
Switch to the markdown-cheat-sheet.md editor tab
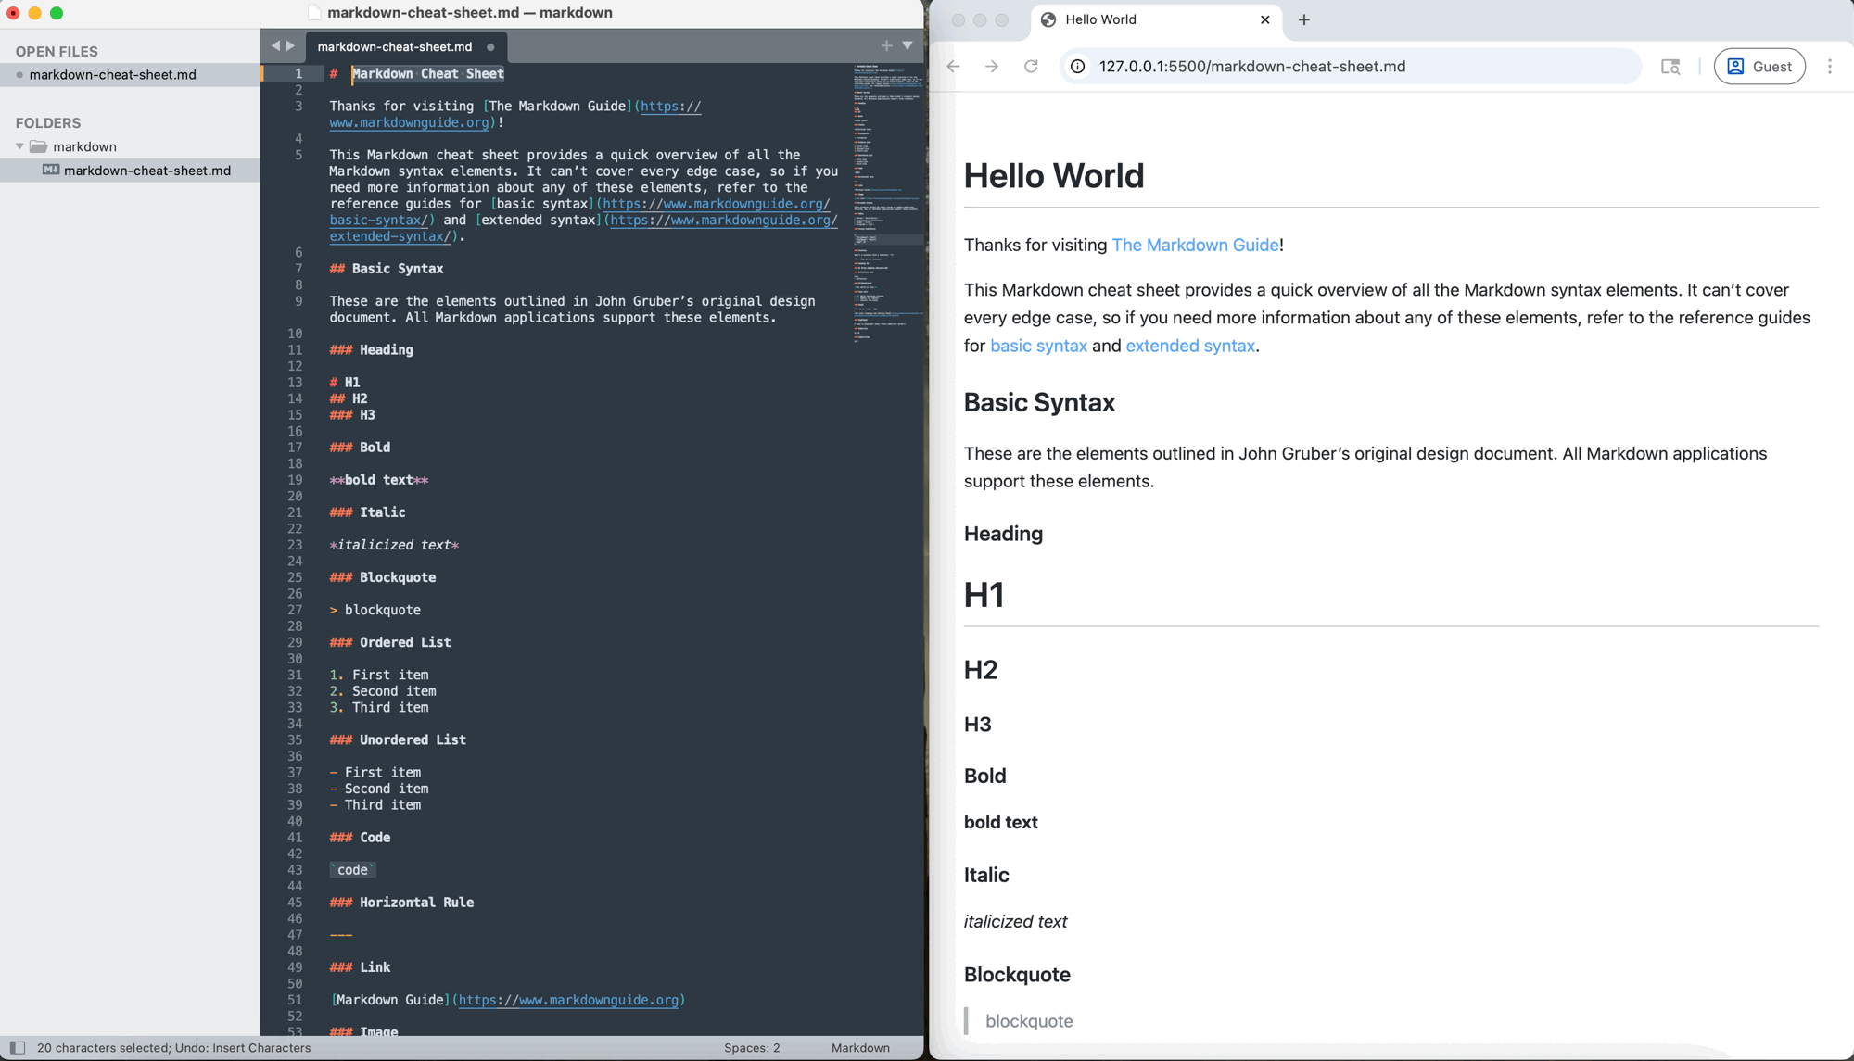396,46
